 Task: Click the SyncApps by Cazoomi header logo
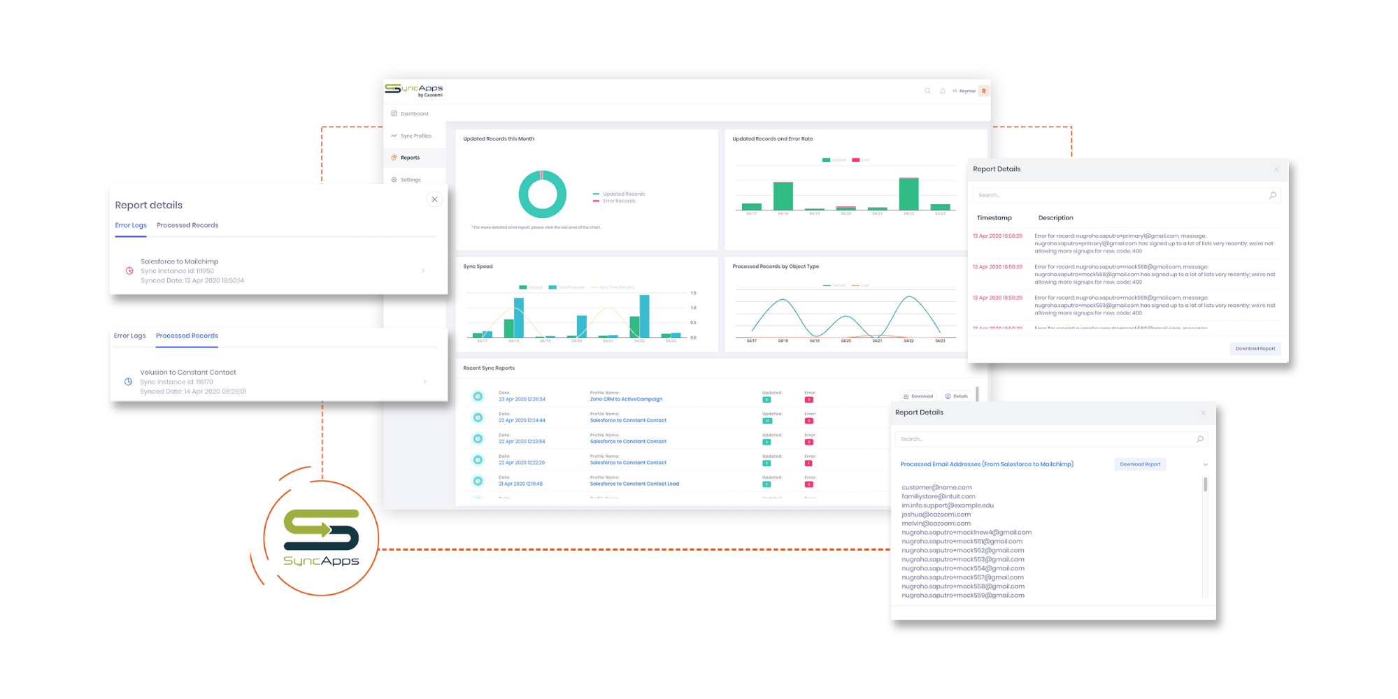[x=414, y=89]
